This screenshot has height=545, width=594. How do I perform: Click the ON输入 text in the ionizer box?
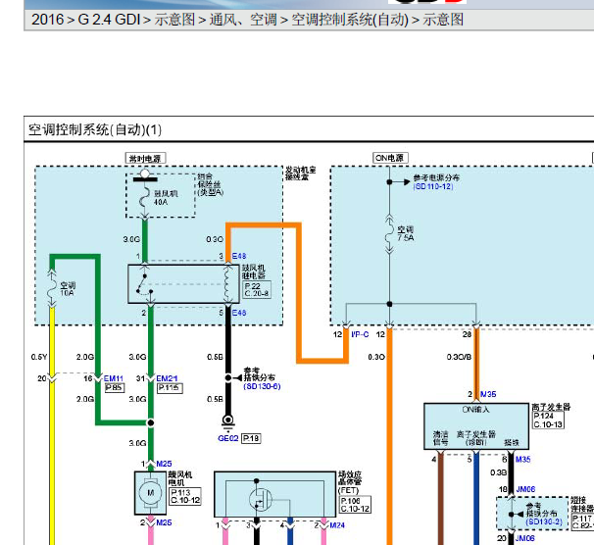[475, 410]
